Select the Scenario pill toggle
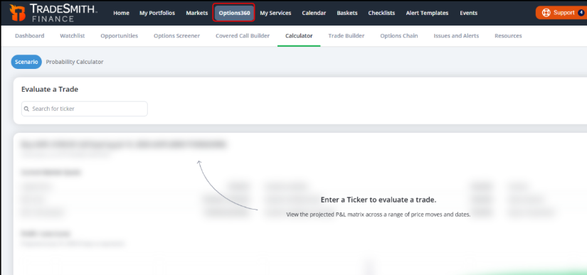The width and height of the screenshot is (587, 275). (x=26, y=62)
